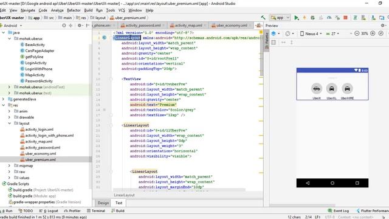Viewport: 389px width, 219px height.
Task: Hide the project panel with the hide icon
Action: tap(88, 26)
